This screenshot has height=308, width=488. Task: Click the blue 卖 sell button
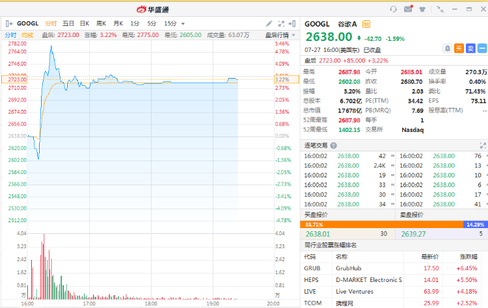(470, 49)
